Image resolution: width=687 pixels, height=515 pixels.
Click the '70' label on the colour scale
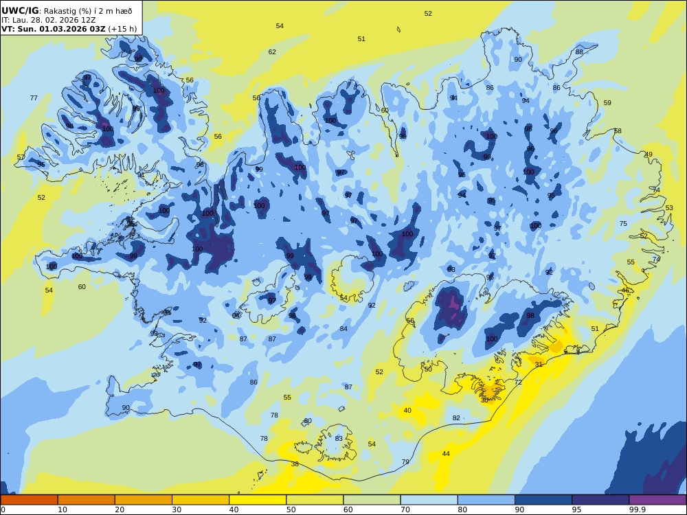[x=405, y=510]
